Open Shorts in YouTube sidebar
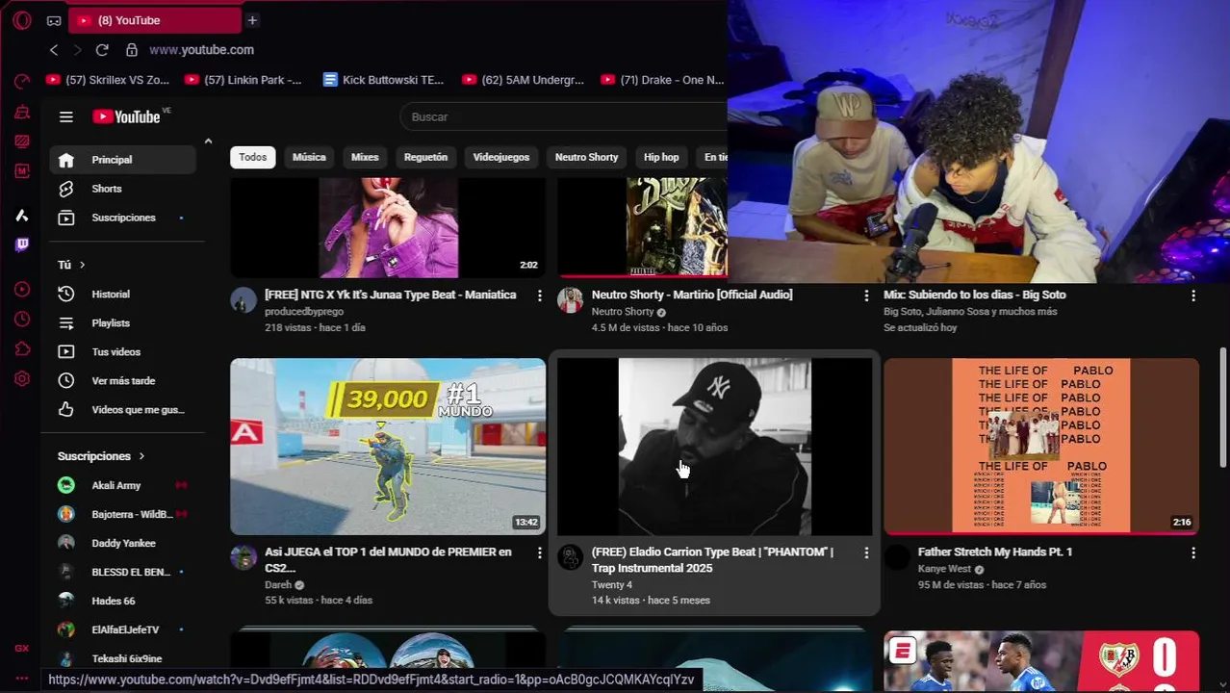Screen dimensions: 1230x693 point(122,189)
